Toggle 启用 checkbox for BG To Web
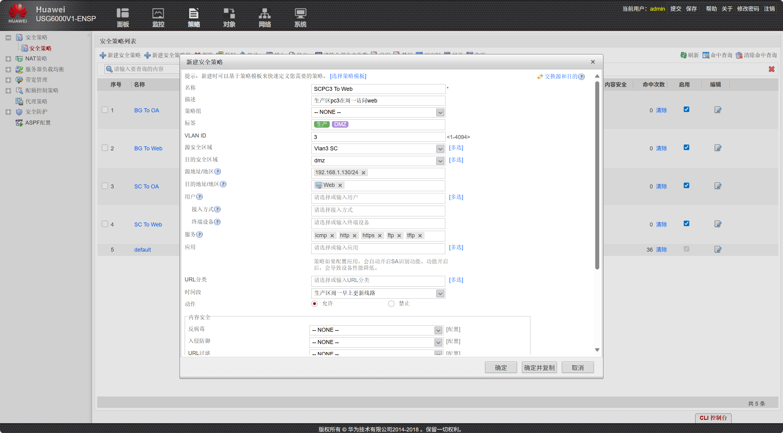This screenshot has width=783, height=433. 687,148
